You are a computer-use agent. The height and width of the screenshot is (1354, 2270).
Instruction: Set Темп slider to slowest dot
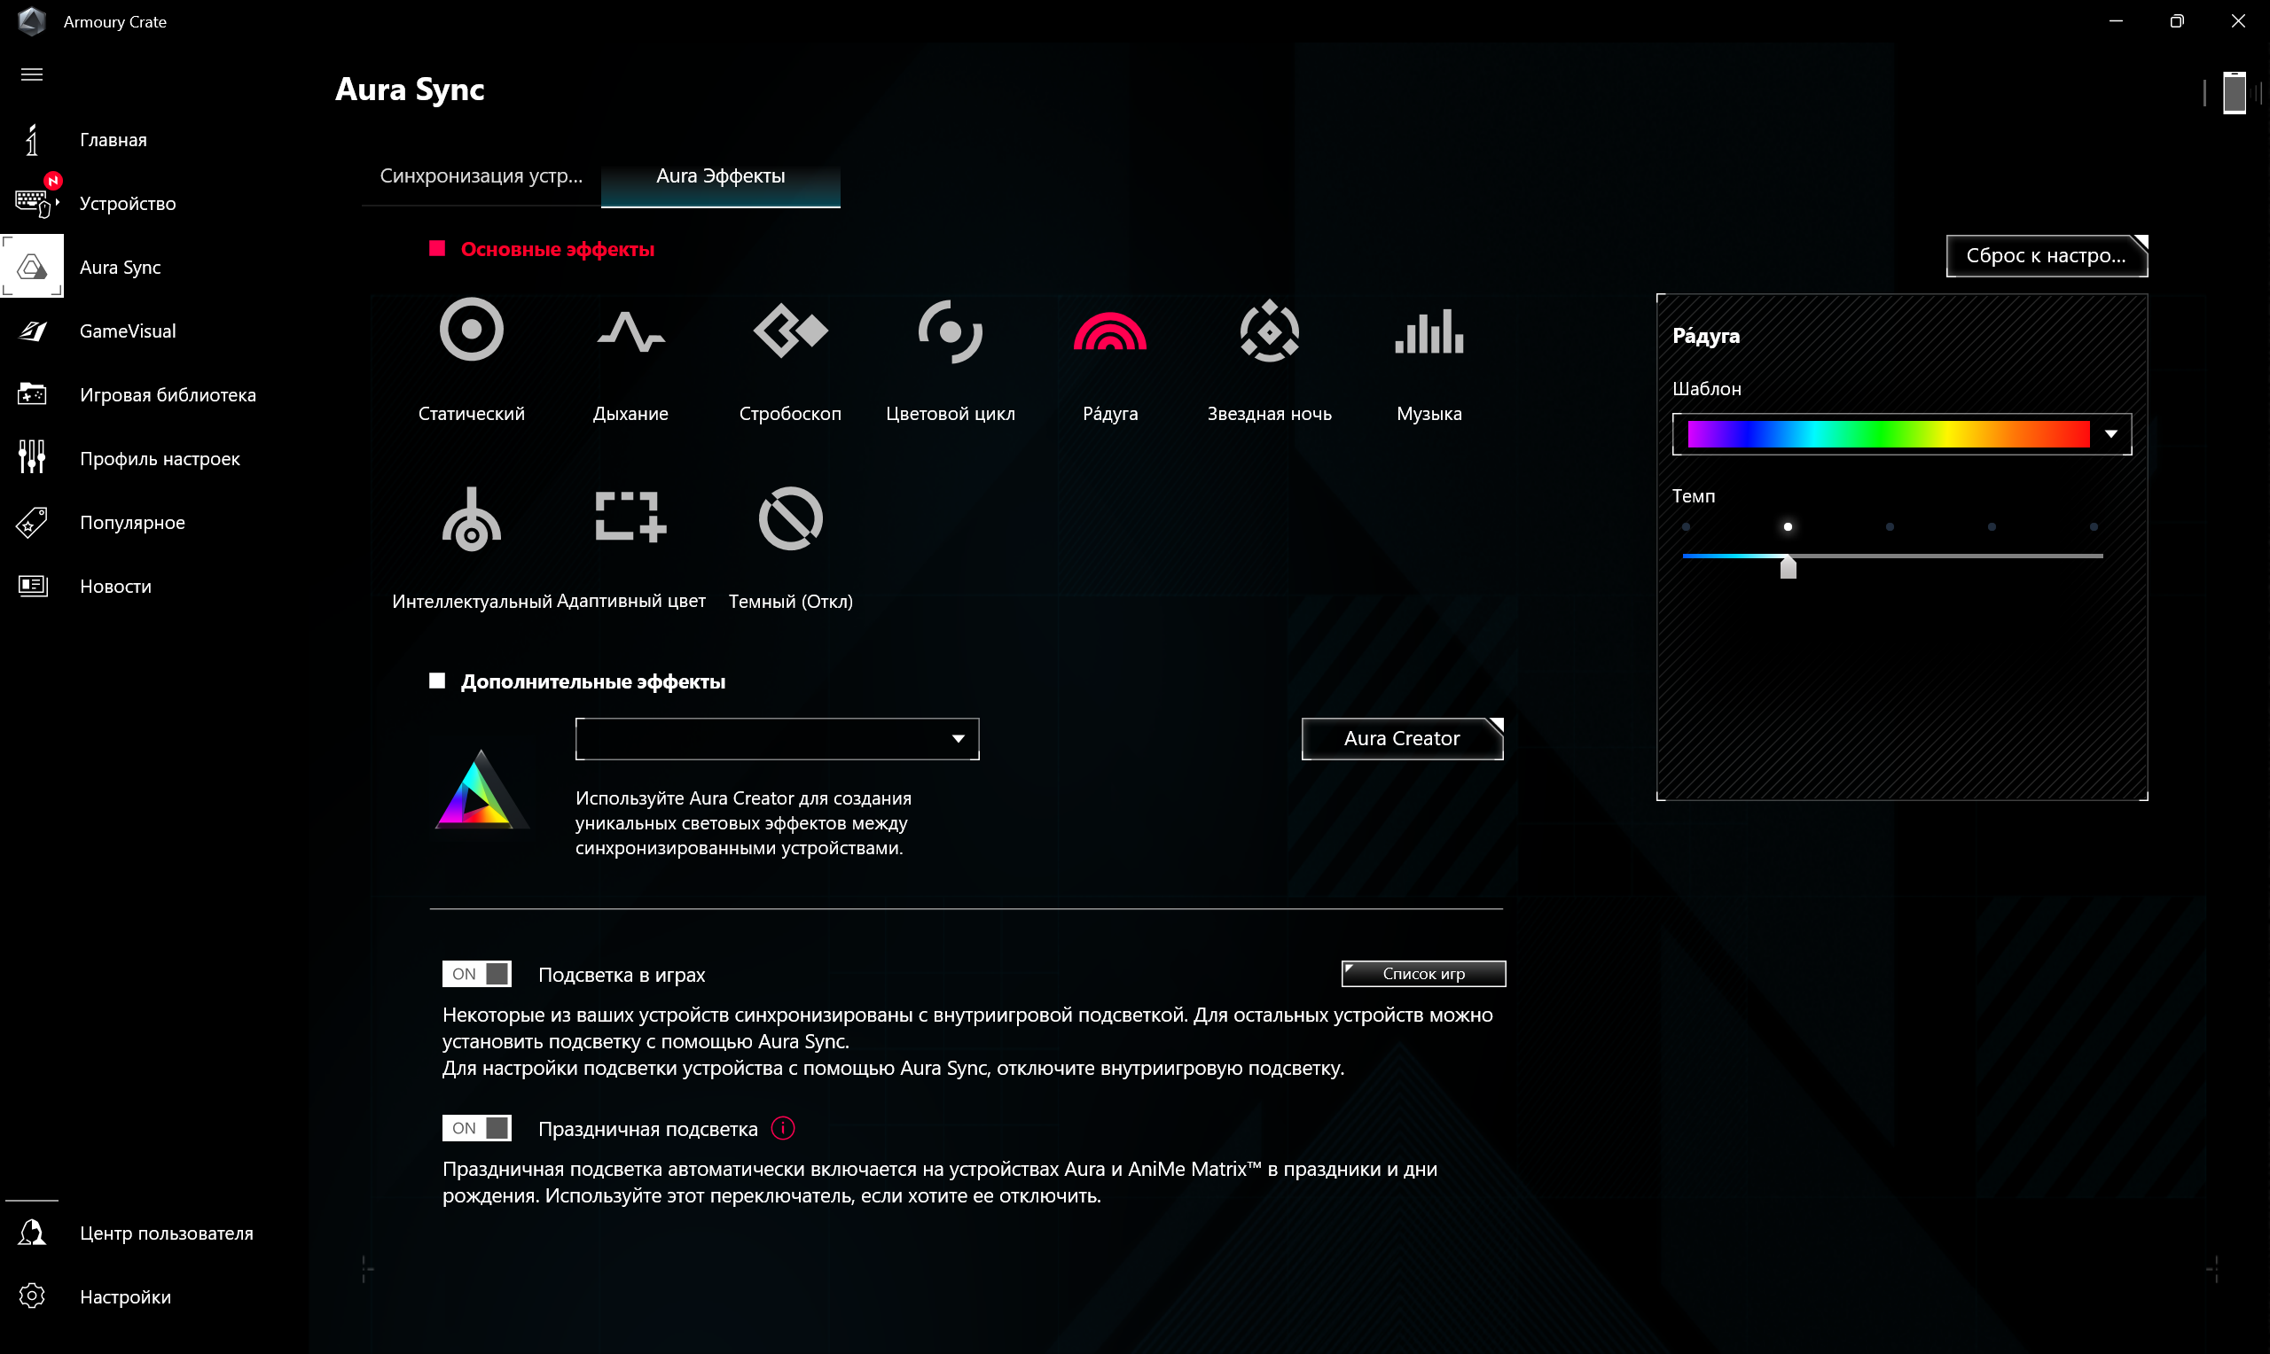pos(1686,527)
